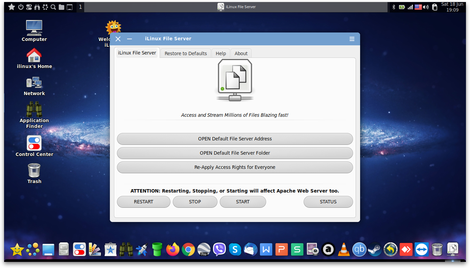The image size is (470, 268).
Task: Open the Welcome desktop icon with sun face
Action: click(113, 28)
